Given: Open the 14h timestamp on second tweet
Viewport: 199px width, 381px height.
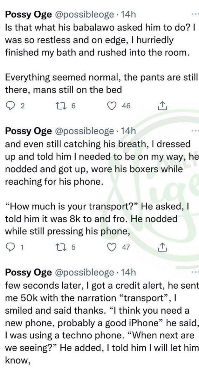Looking at the screenshot, I should pos(128,131).
